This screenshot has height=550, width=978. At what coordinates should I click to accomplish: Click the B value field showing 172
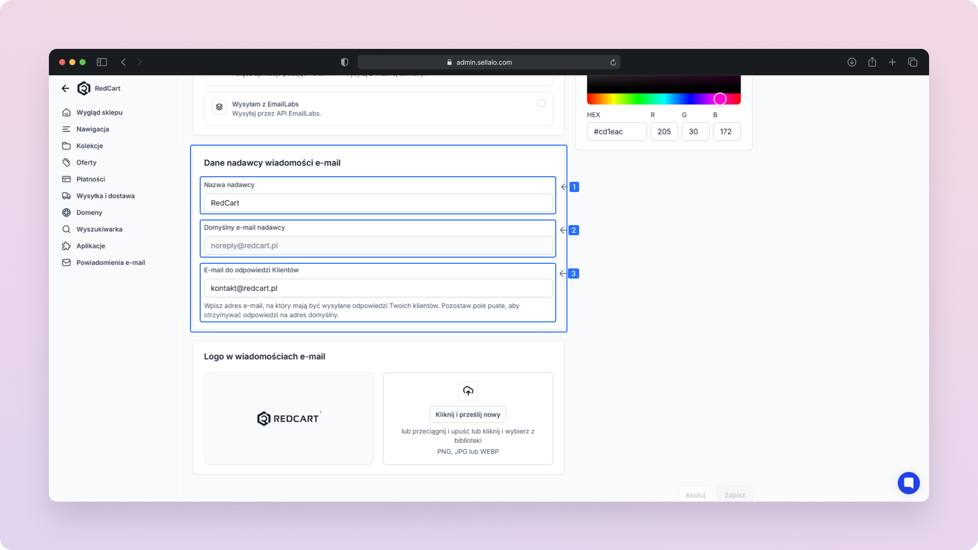pos(726,131)
